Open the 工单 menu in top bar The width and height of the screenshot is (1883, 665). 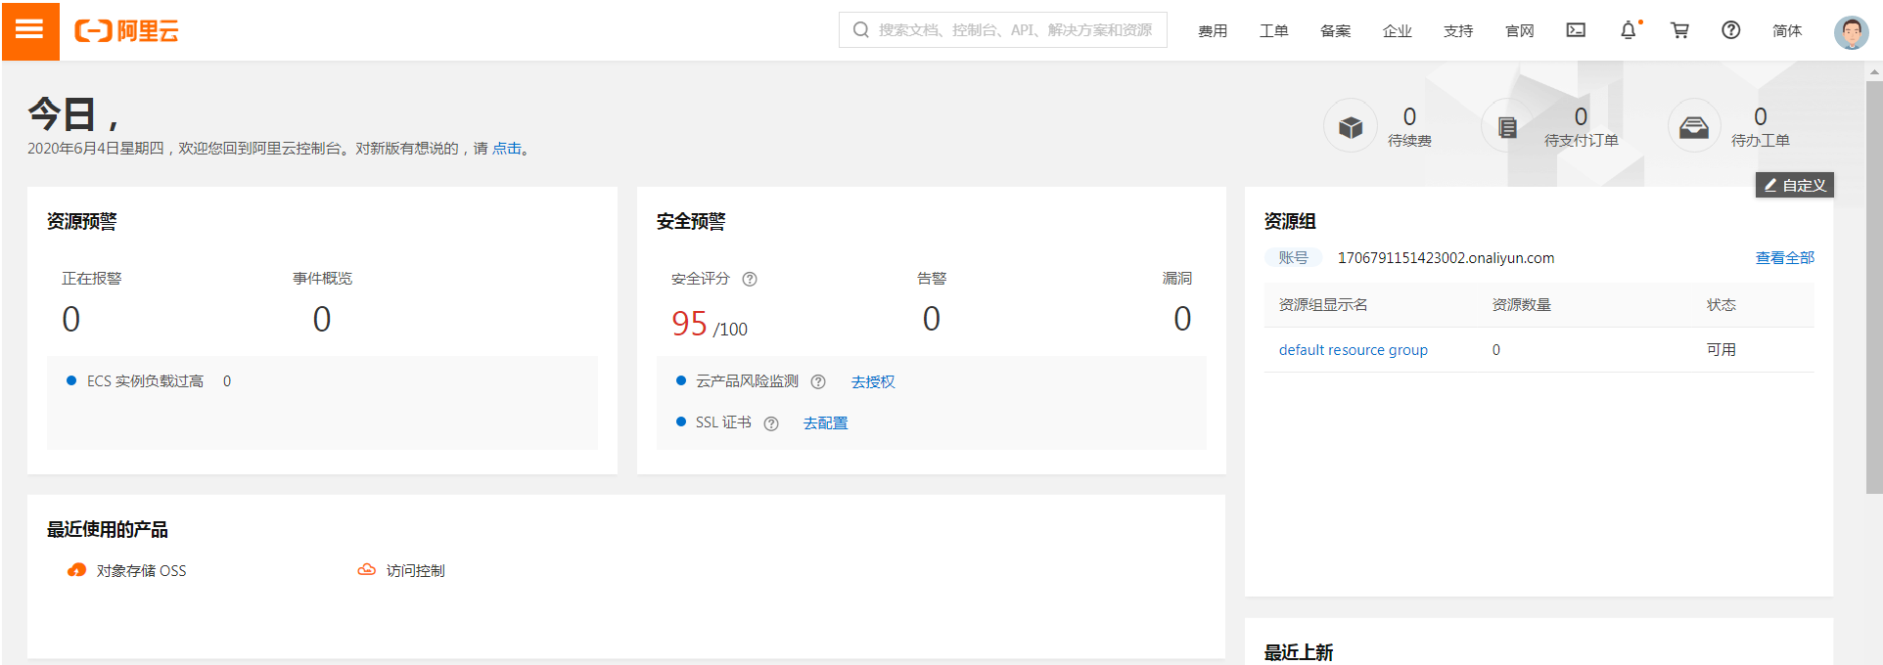click(1273, 31)
